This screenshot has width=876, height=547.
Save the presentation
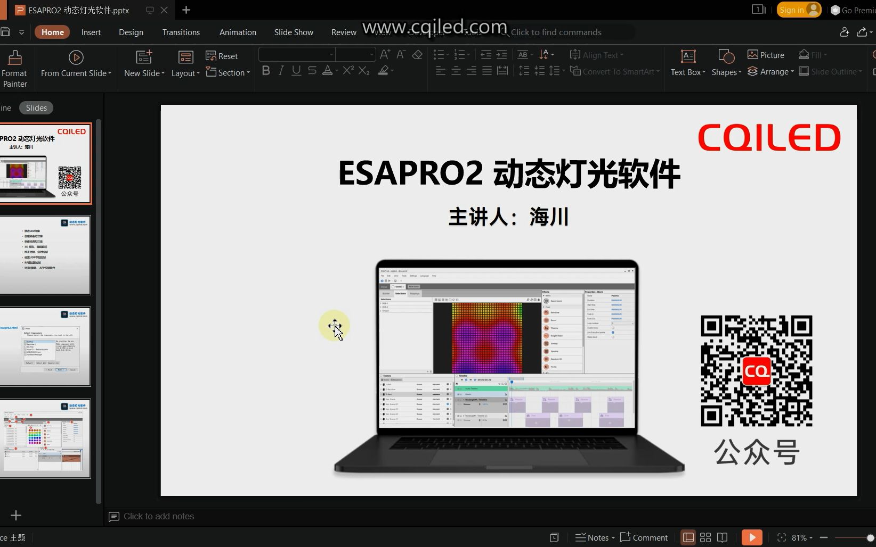point(5,32)
